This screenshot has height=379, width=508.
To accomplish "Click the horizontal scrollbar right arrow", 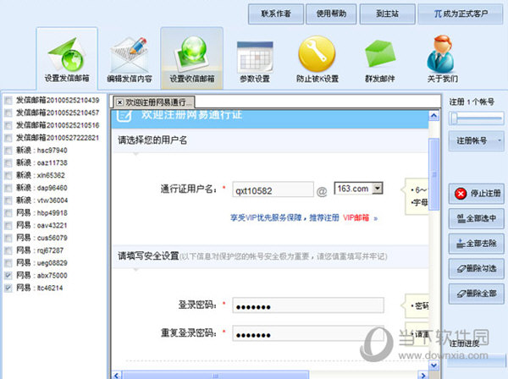I will pyautogui.click(x=422, y=376).
